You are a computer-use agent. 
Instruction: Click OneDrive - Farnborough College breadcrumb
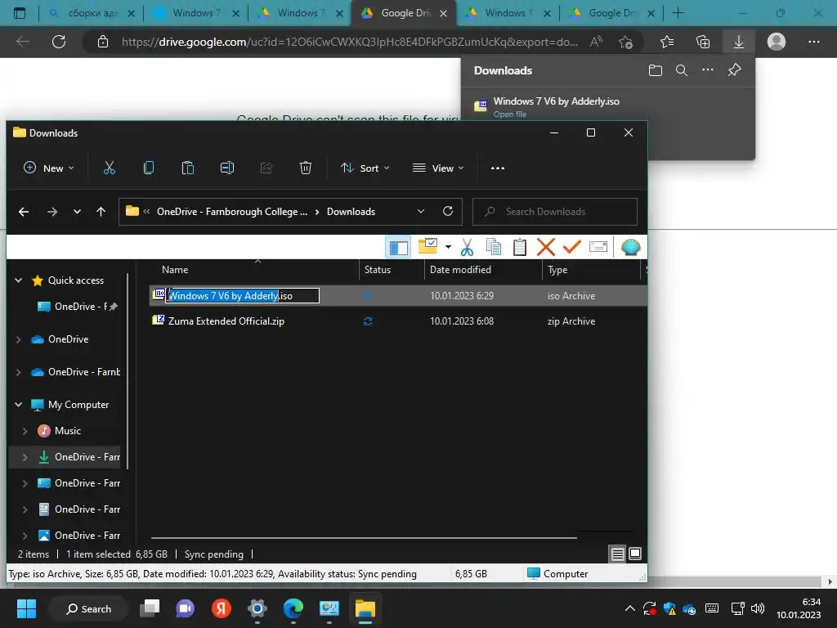pos(231,212)
